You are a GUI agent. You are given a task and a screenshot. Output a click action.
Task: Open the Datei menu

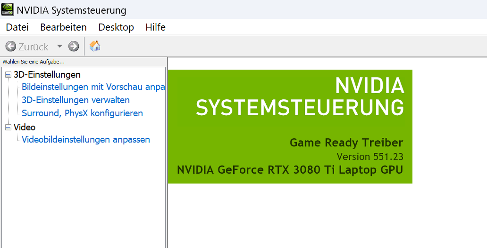click(17, 27)
